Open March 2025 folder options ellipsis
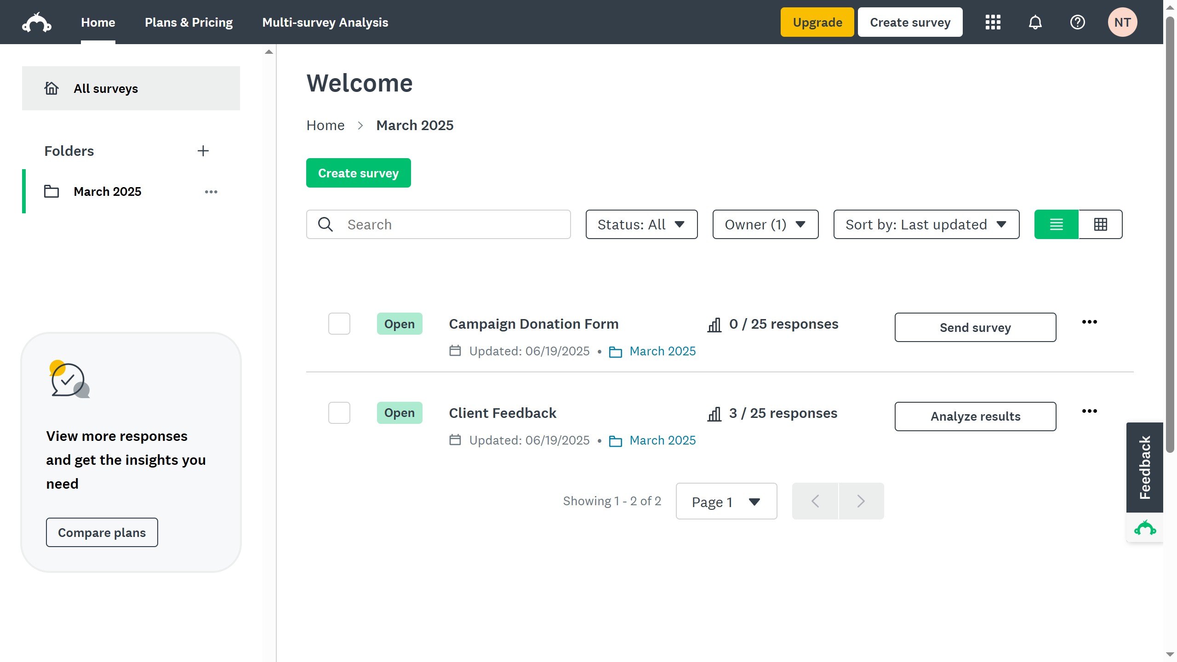This screenshot has height=662, width=1177. click(x=211, y=192)
